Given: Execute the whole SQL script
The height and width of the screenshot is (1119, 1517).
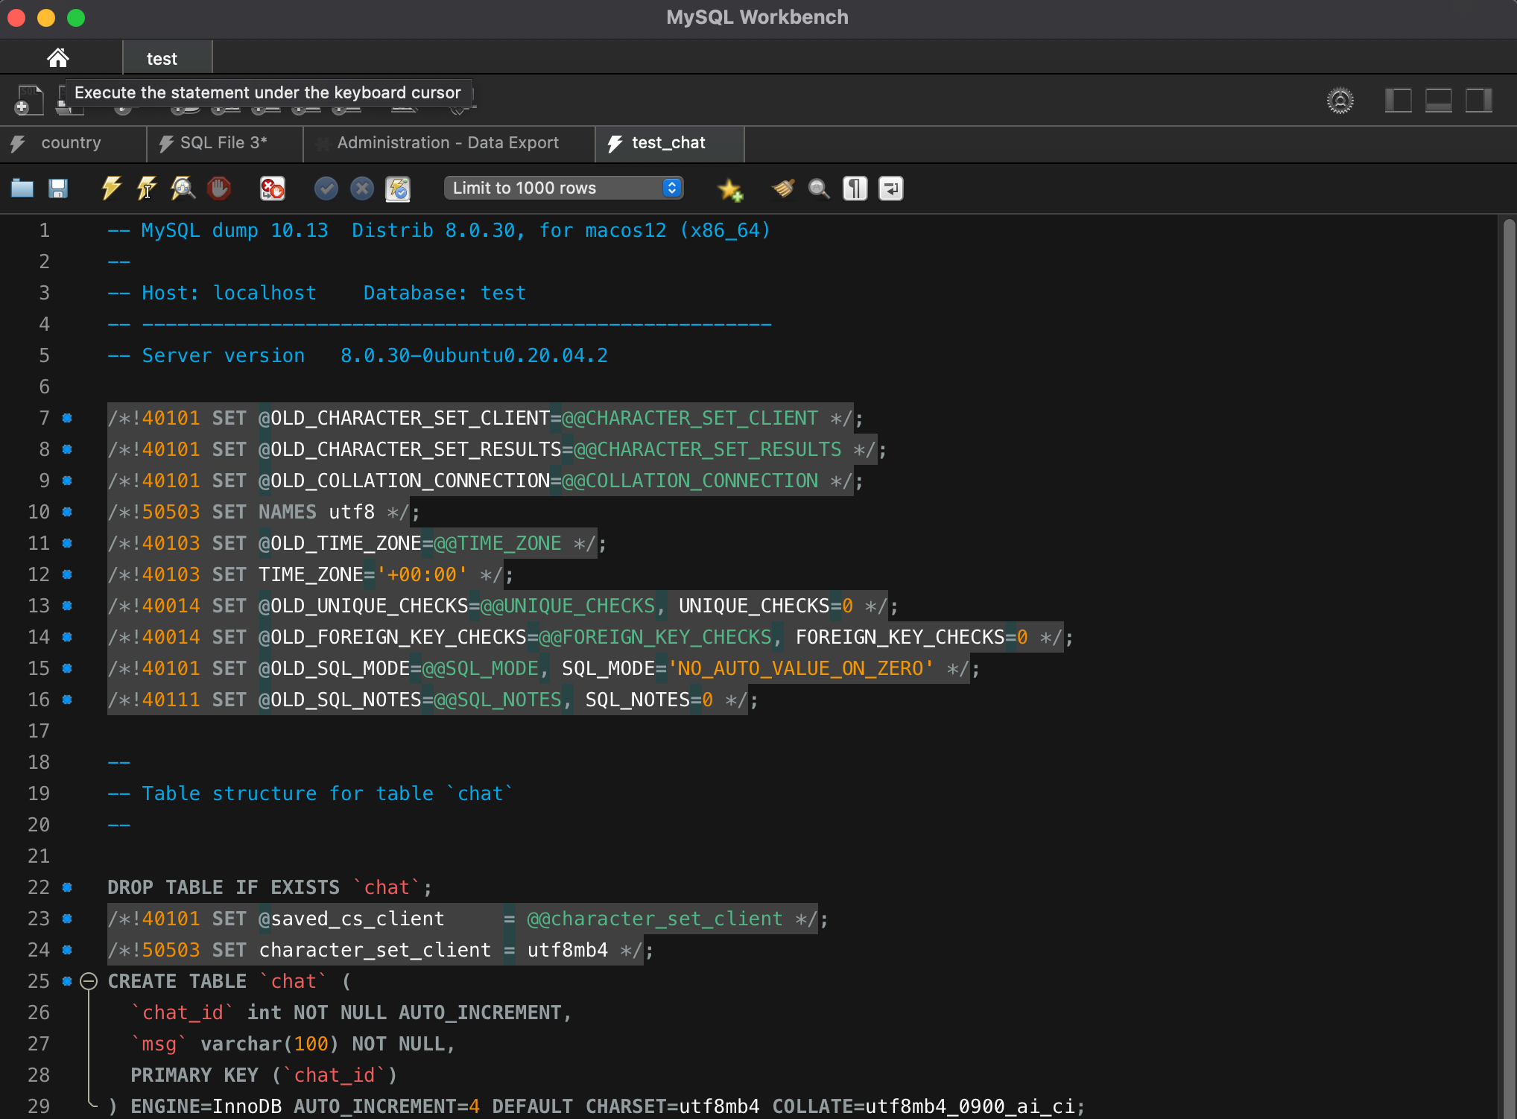Looking at the screenshot, I should [111, 188].
